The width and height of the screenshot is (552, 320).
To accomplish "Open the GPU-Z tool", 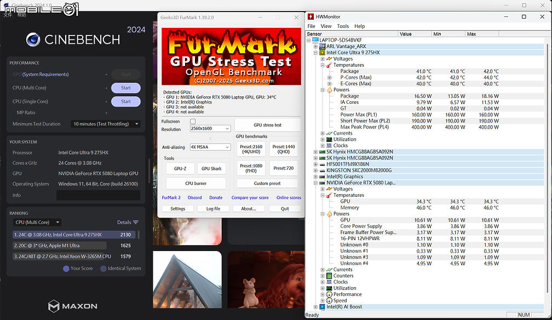I will tap(180, 168).
